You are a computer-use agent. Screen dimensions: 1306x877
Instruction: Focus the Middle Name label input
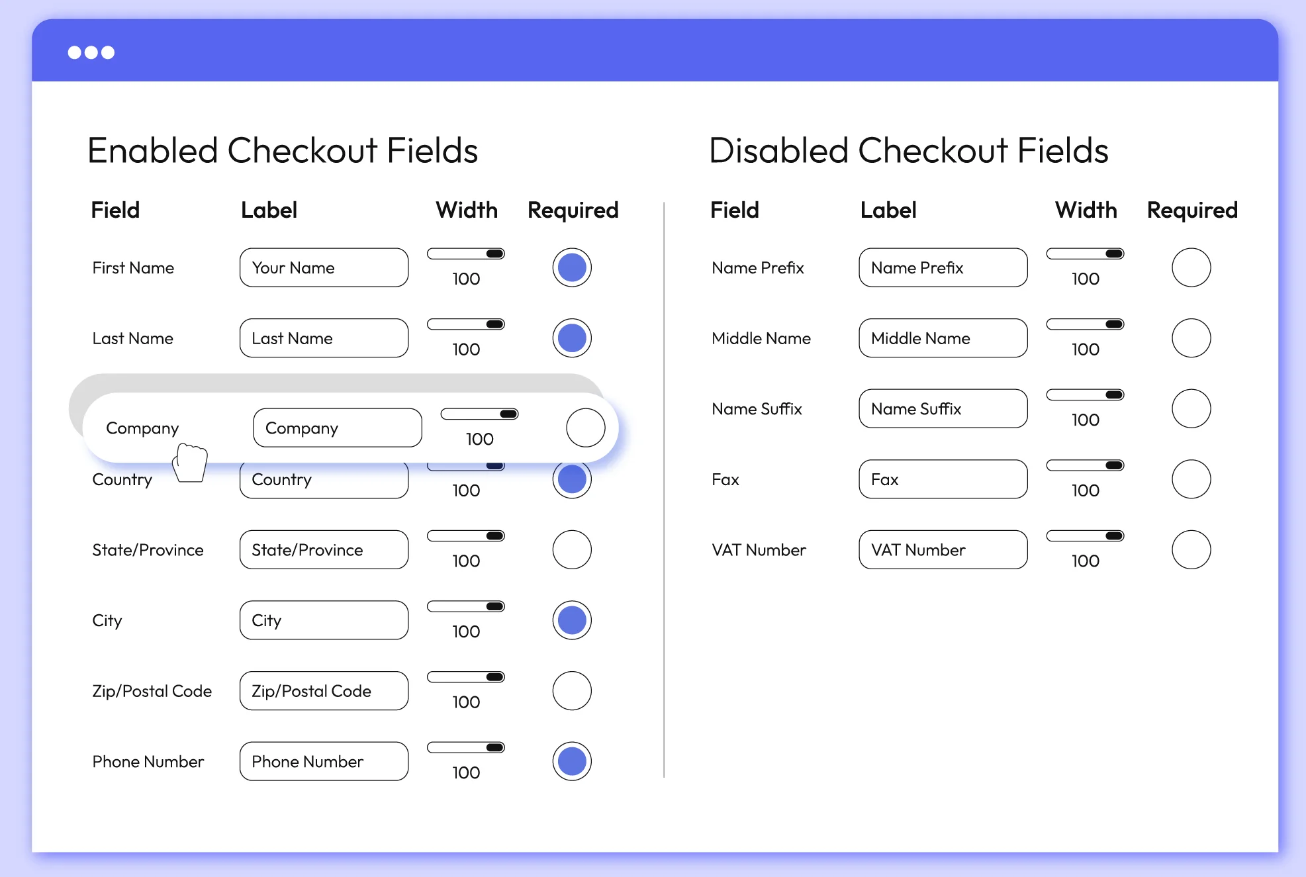tap(943, 338)
